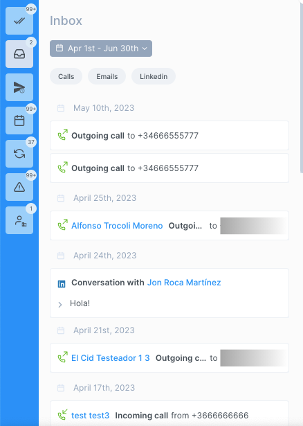Toggle the Linkedin filter chip
The width and height of the screenshot is (303, 426).
coord(154,76)
